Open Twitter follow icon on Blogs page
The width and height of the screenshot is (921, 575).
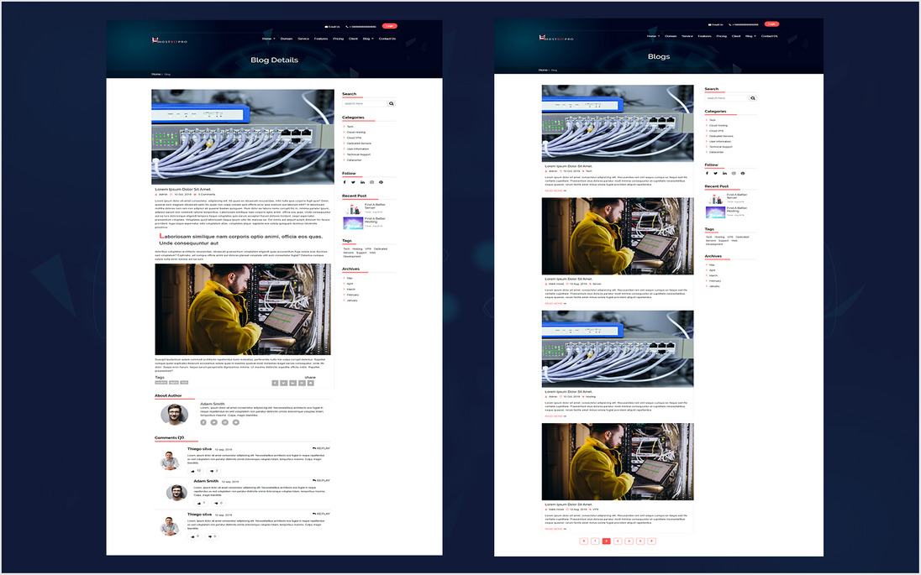pos(715,173)
